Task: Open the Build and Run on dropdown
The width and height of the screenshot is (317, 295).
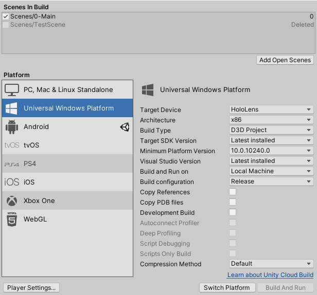Action: tap(271, 171)
